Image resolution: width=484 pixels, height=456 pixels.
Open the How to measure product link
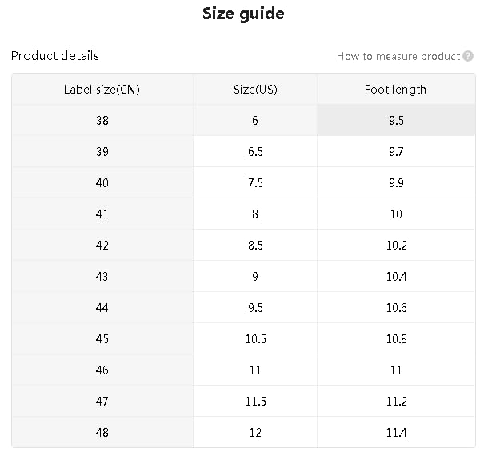click(398, 56)
